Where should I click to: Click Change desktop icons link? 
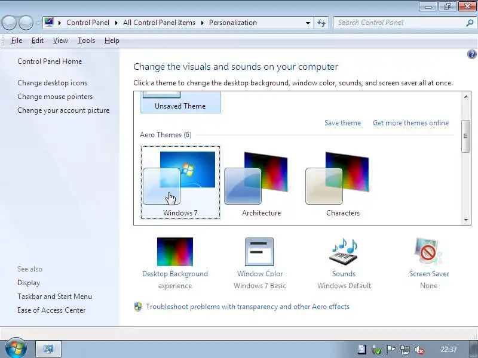point(52,83)
